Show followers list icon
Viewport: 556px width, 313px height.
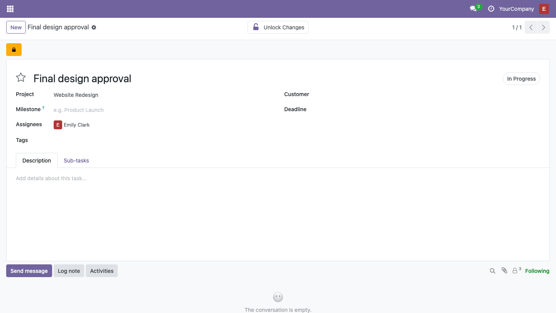517,271
